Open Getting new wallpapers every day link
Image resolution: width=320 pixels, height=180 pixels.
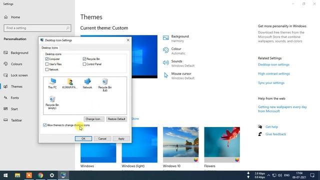(x=282, y=109)
